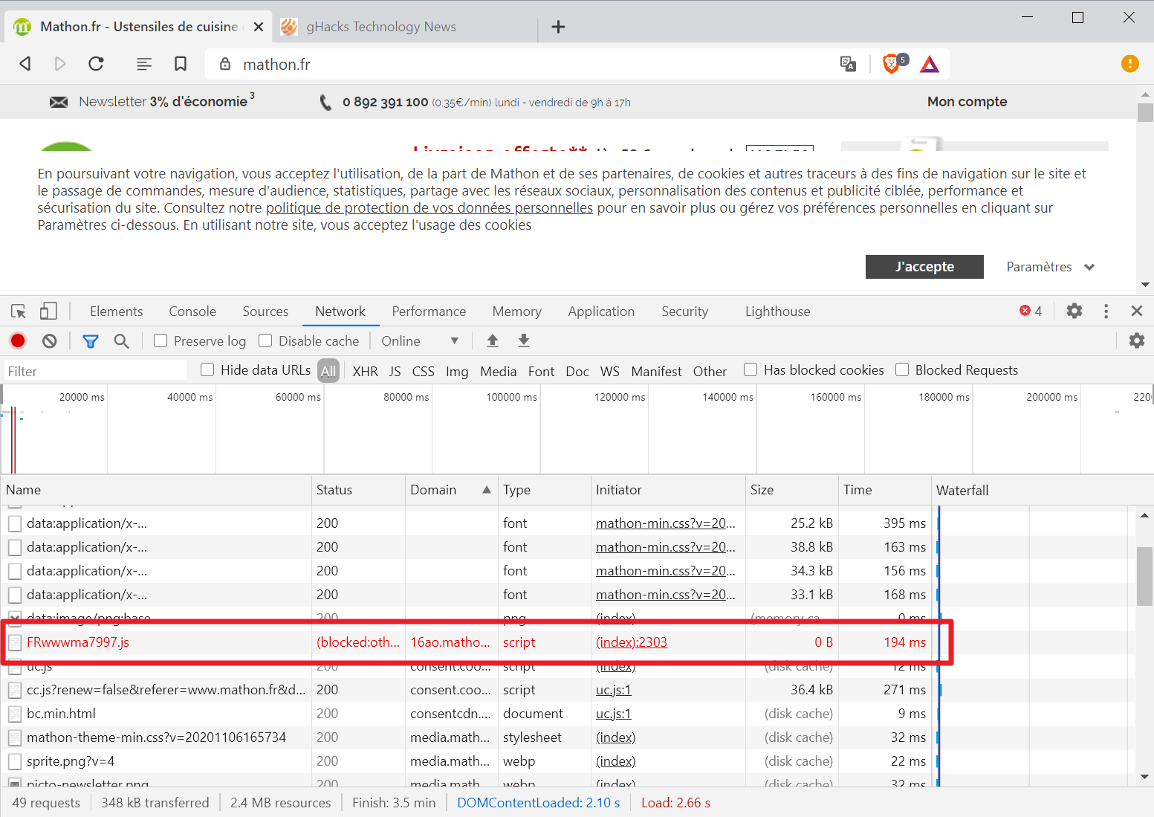This screenshot has height=817, width=1154.
Task: Open network search magnifier
Action: [121, 341]
